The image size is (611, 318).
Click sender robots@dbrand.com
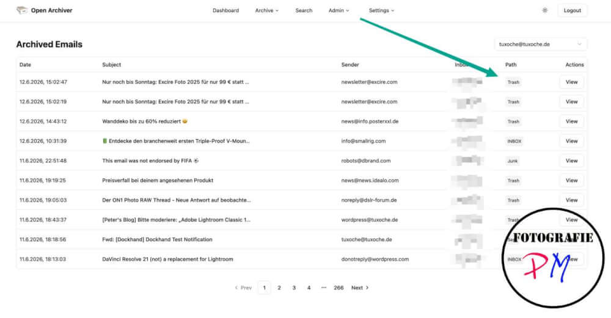[x=365, y=161]
